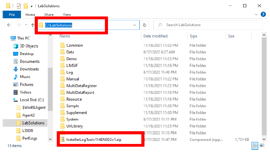Switch to the Home ribbon tab
270x157 pixels.
[30, 15]
